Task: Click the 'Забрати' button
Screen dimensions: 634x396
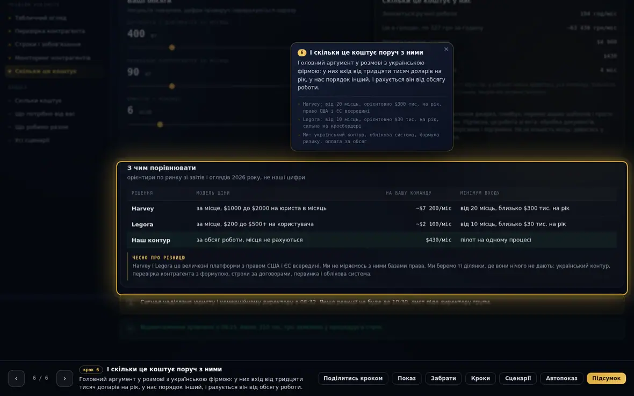Action: (443, 378)
